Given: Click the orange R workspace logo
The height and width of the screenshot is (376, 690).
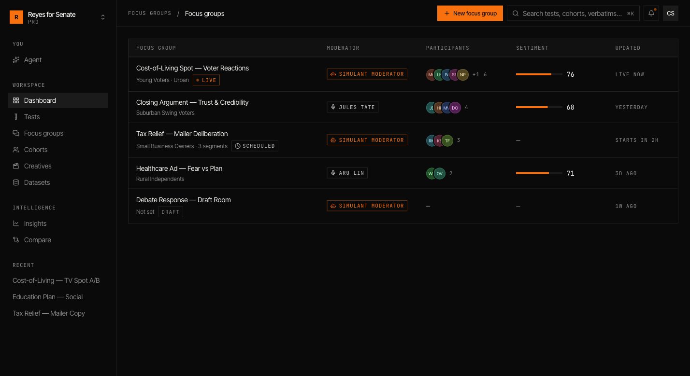Looking at the screenshot, I should [16, 17].
